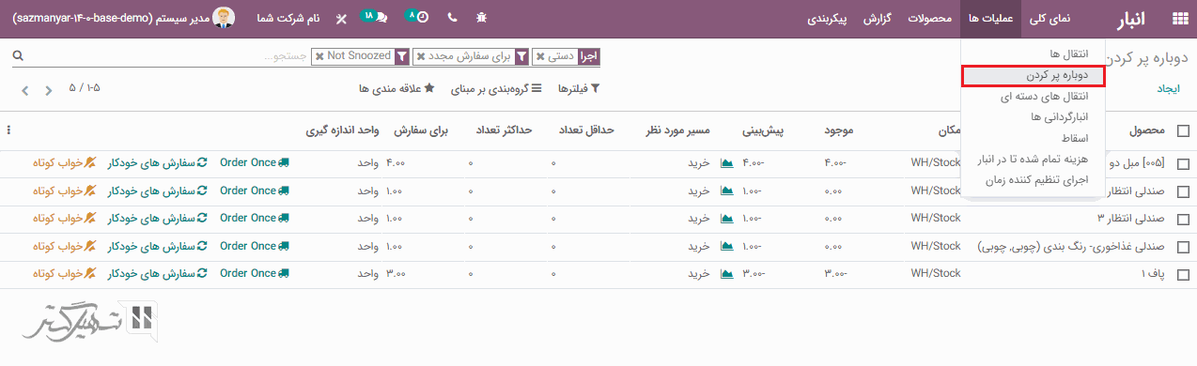Image resolution: width=1197 pixels, height=366 pixels.
Task: Click the search magnifier icon
Action: pyautogui.click(x=18, y=56)
